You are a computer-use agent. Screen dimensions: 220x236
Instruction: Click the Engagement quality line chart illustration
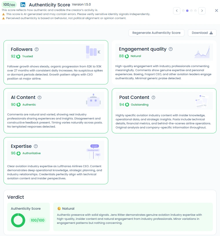click(x=202, y=52)
